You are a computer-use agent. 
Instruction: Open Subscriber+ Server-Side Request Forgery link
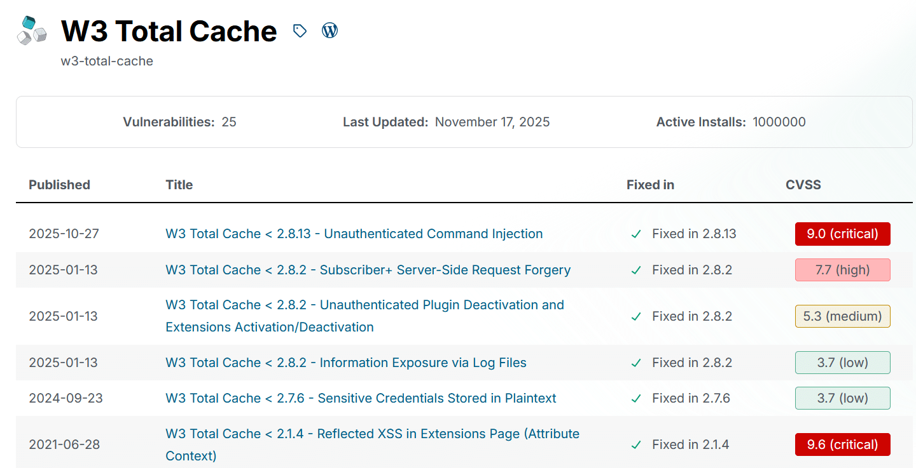point(368,270)
